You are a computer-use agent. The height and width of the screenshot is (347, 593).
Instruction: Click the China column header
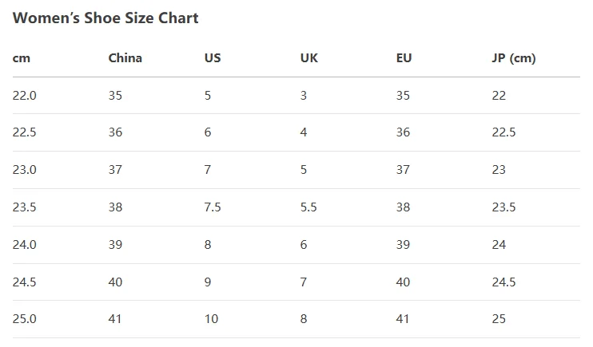125,58
